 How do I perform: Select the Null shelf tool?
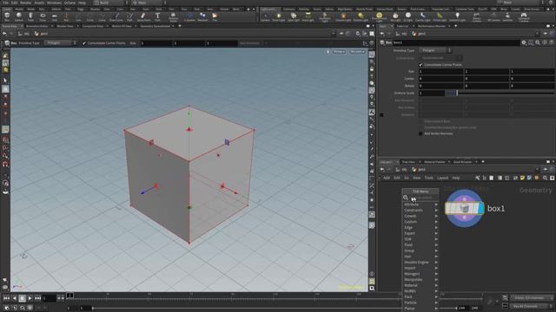(x=66, y=16)
